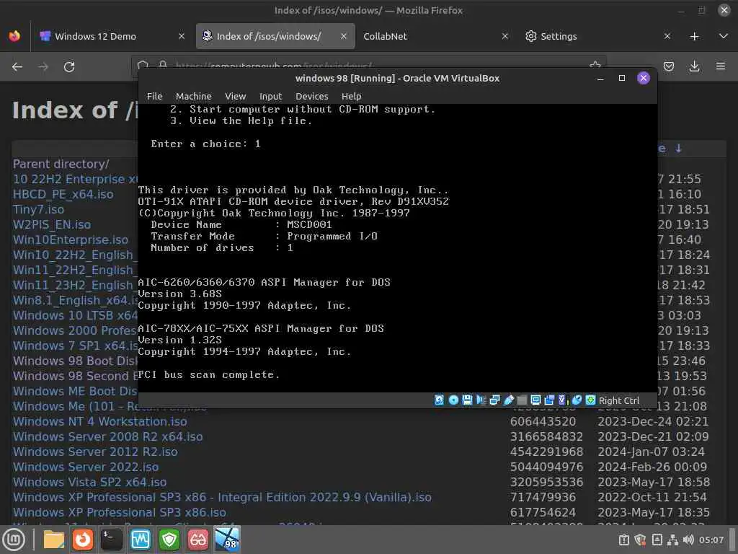Click the network adapter icon in VirtualBox status bar
738x554 pixels.
pyautogui.click(x=494, y=400)
